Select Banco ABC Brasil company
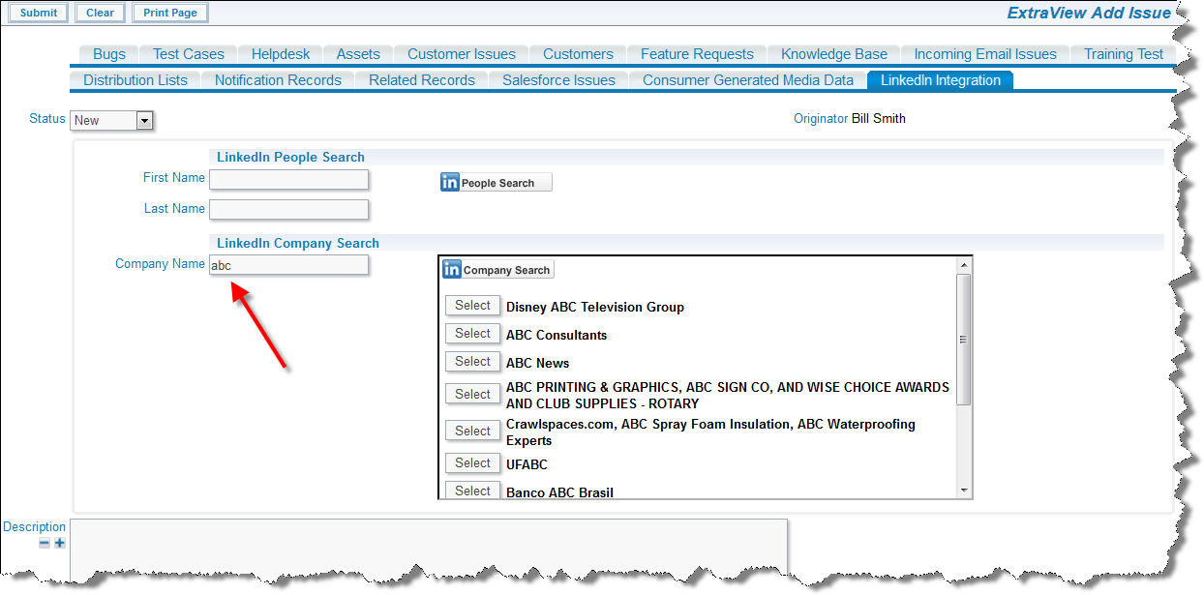Viewport: 1204px width, 595px height. point(472,490)
